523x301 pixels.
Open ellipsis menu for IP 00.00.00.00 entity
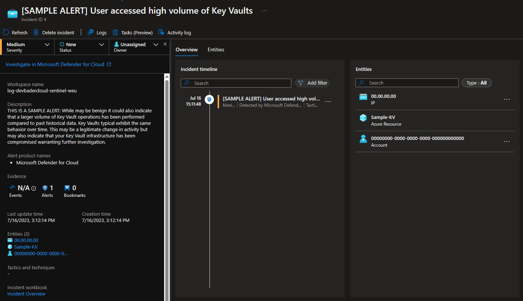click(507, 99)
